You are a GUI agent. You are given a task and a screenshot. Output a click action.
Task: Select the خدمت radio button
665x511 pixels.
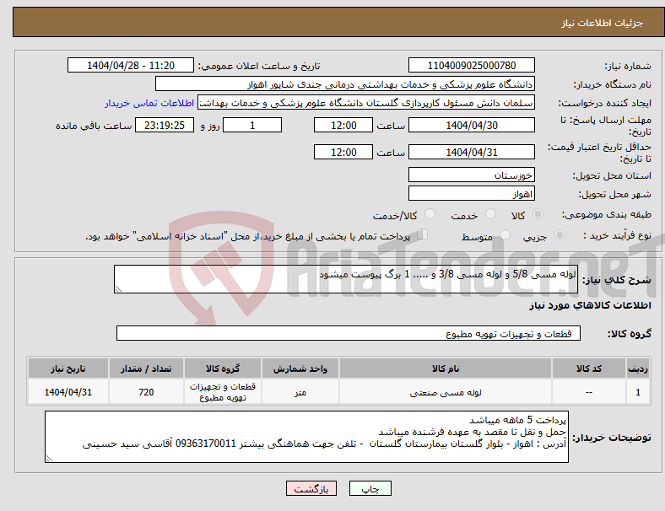[x=490, y=214]
